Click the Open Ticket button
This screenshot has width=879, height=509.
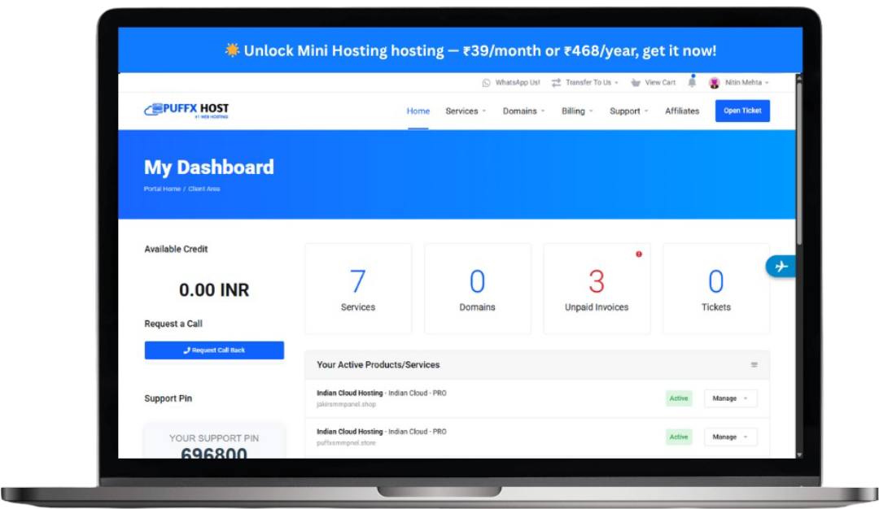pyautogui.click(x=742, y=111)
